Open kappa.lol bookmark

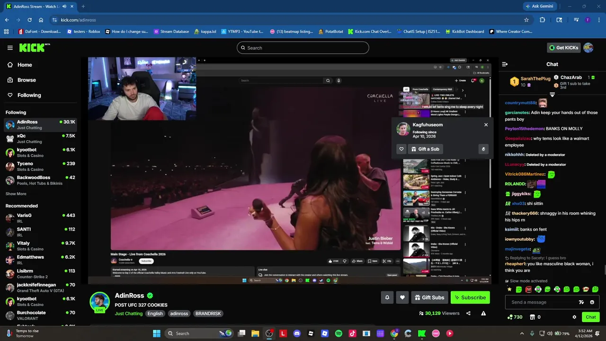point(205,32)
